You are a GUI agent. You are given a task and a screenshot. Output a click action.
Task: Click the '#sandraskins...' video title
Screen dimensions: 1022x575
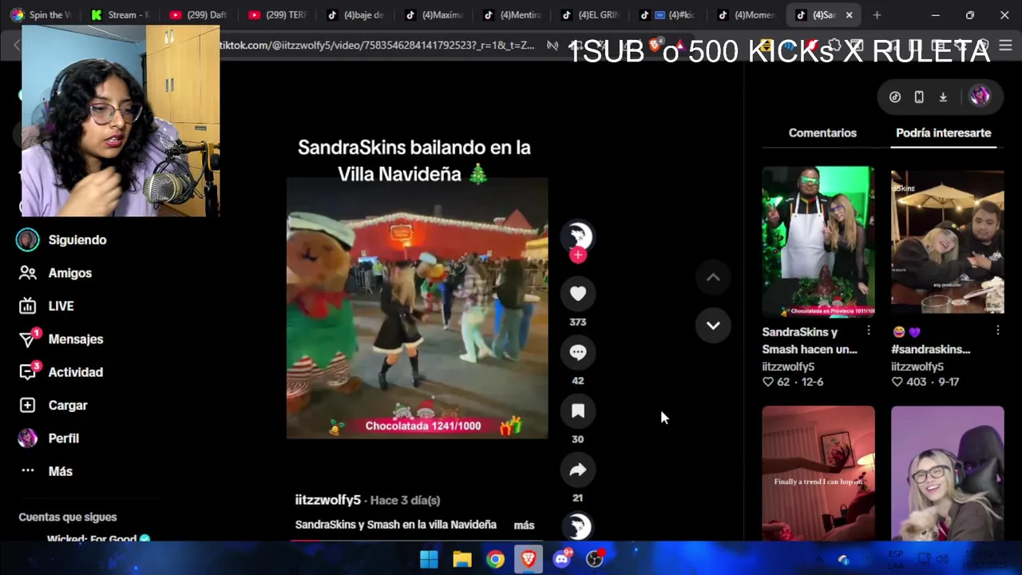(x=931, y=349)
